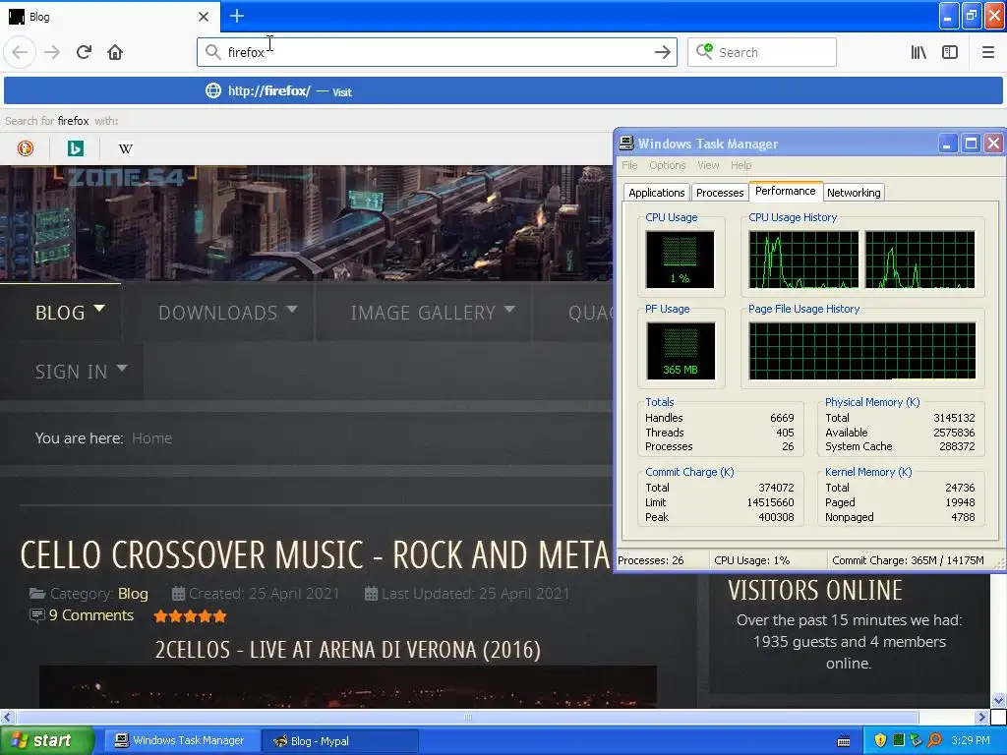Viewport: 1007px width, 755px height.
Task: Switch to the Networking tab
Action: pos(854,193)
